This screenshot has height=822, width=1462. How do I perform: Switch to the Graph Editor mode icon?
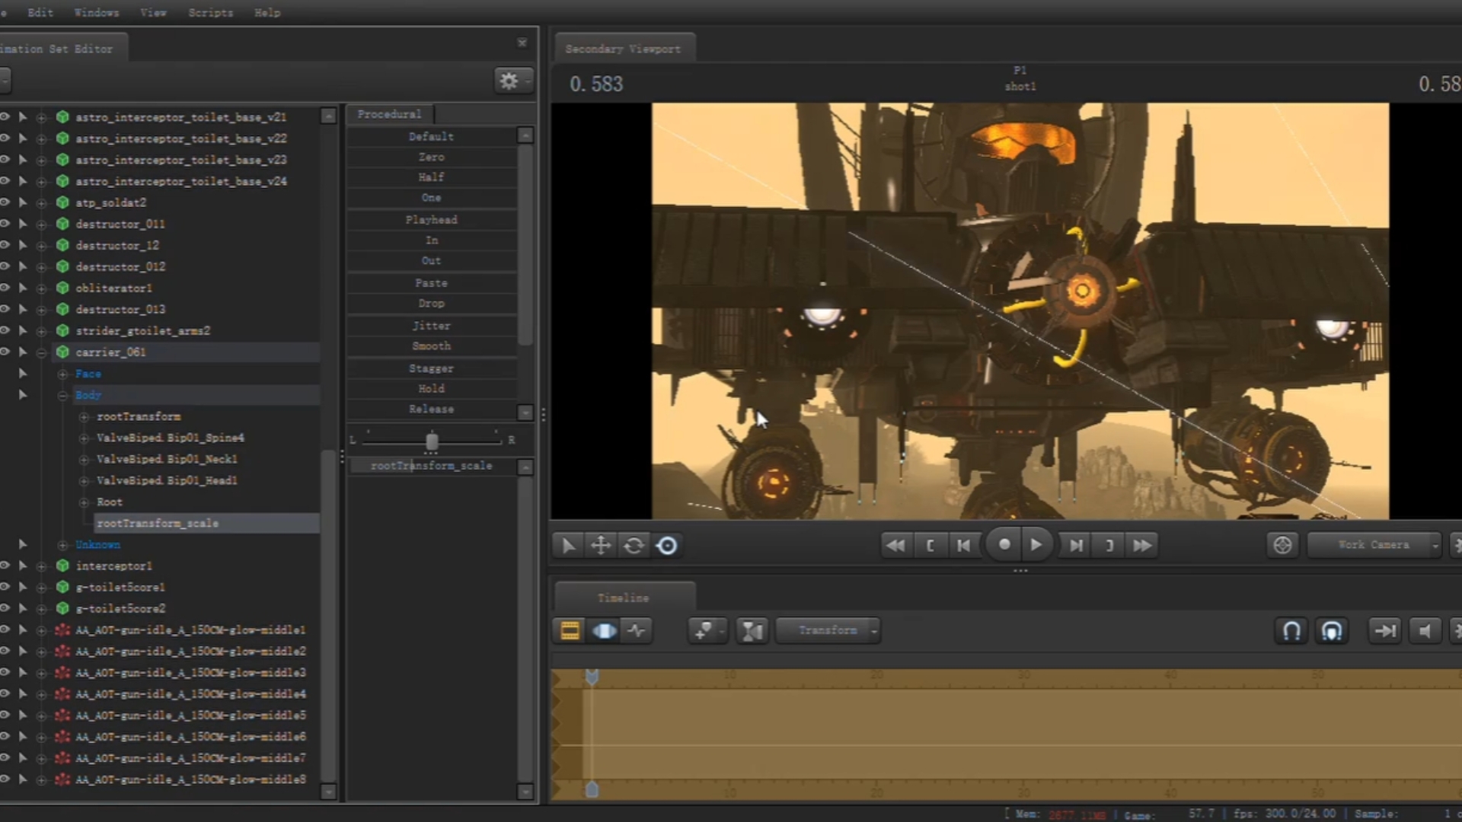pyautogui.click(x=637, y=631)
